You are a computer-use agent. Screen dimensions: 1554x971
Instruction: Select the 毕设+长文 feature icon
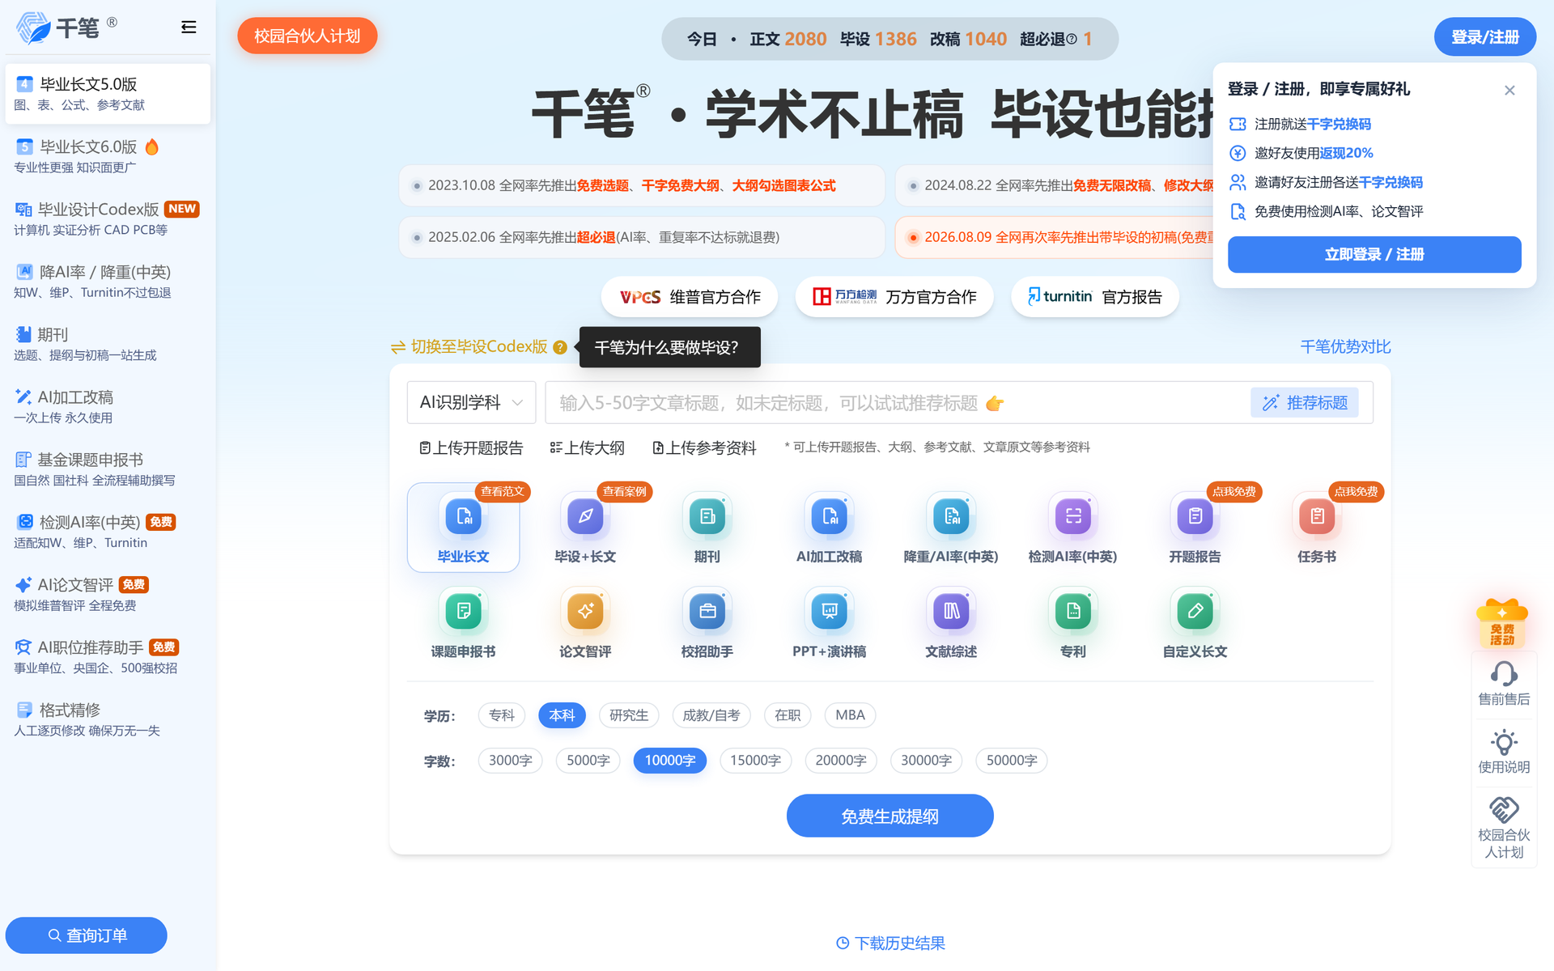tap(585, 528)
